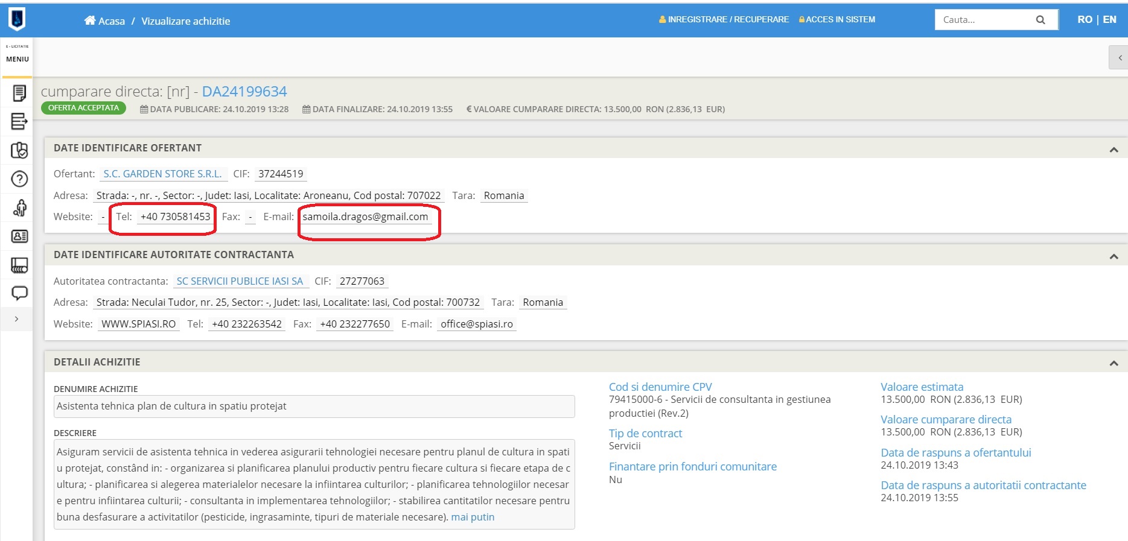1128x541 pixels.
Task: Click the DA24199634 acquisition number
Action: pyautogui.click(x=244, y=91)
